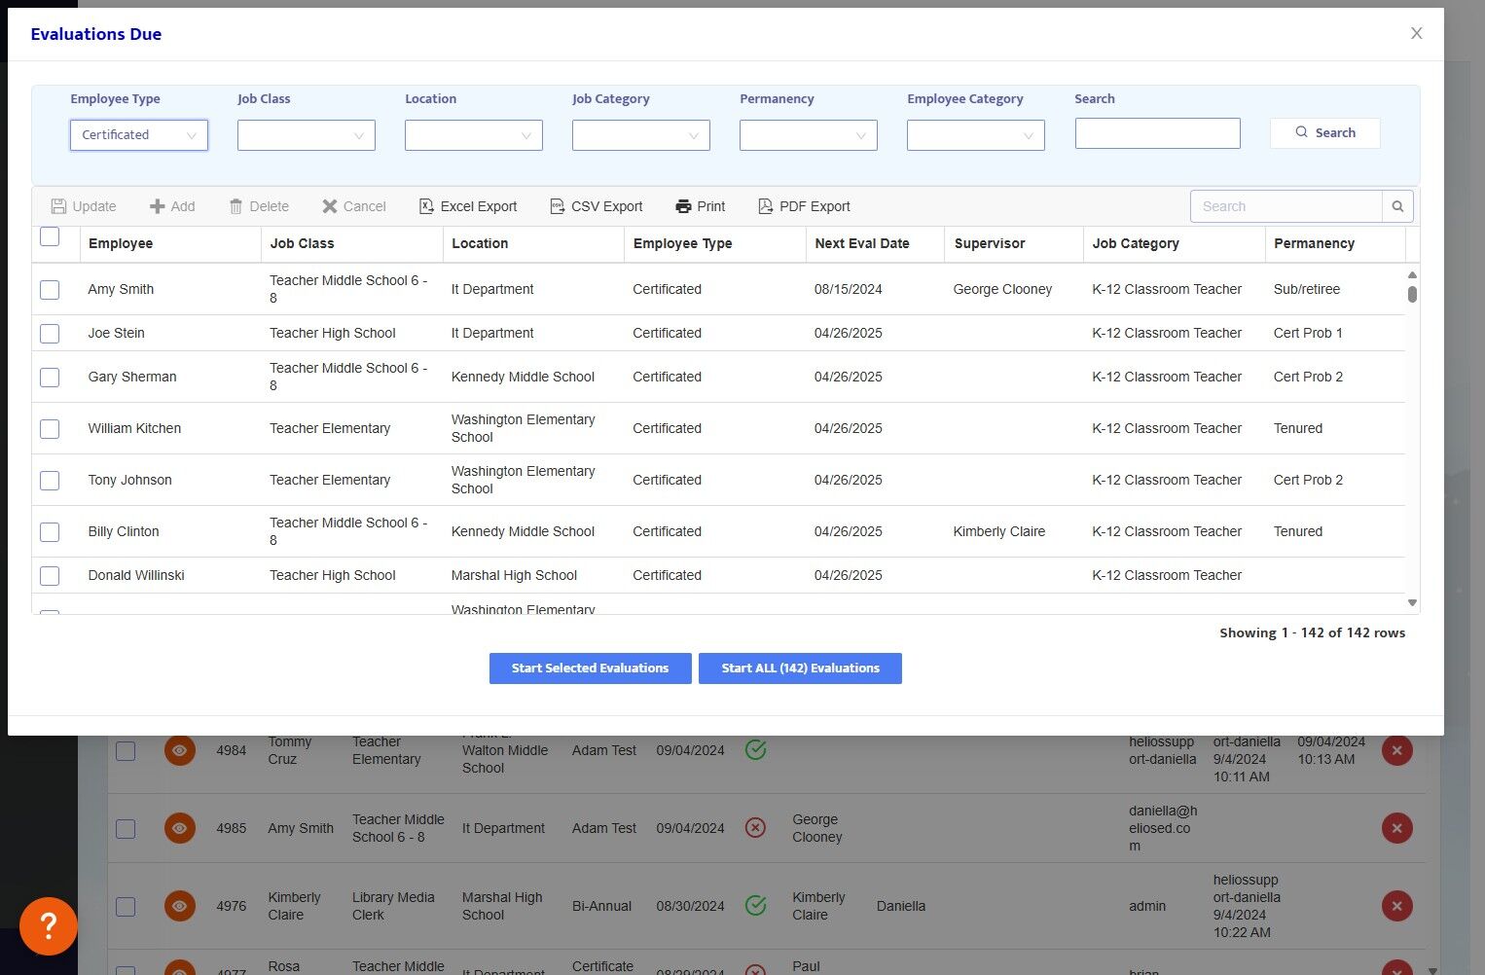The height and width of the screenshot is (975, 1485).
Task: Click the Supervisor column header
Action: coord(990,243)
